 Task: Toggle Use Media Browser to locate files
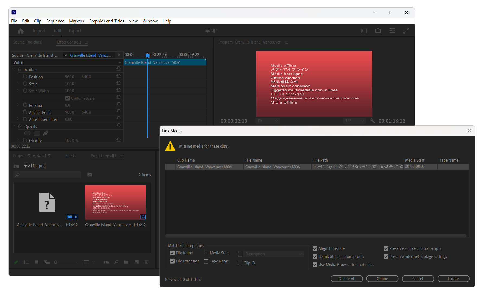(x=315, y=265)
